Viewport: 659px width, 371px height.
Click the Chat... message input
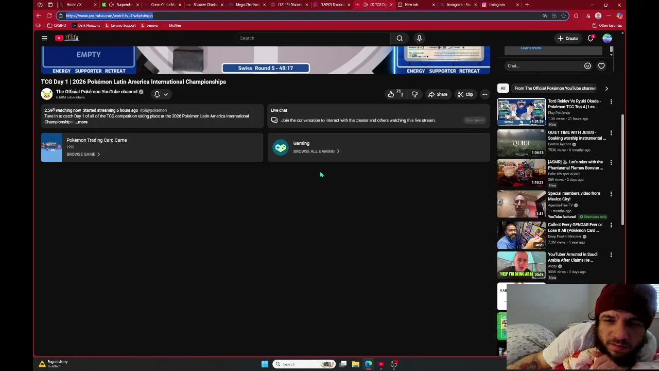(x=543, y=66)
